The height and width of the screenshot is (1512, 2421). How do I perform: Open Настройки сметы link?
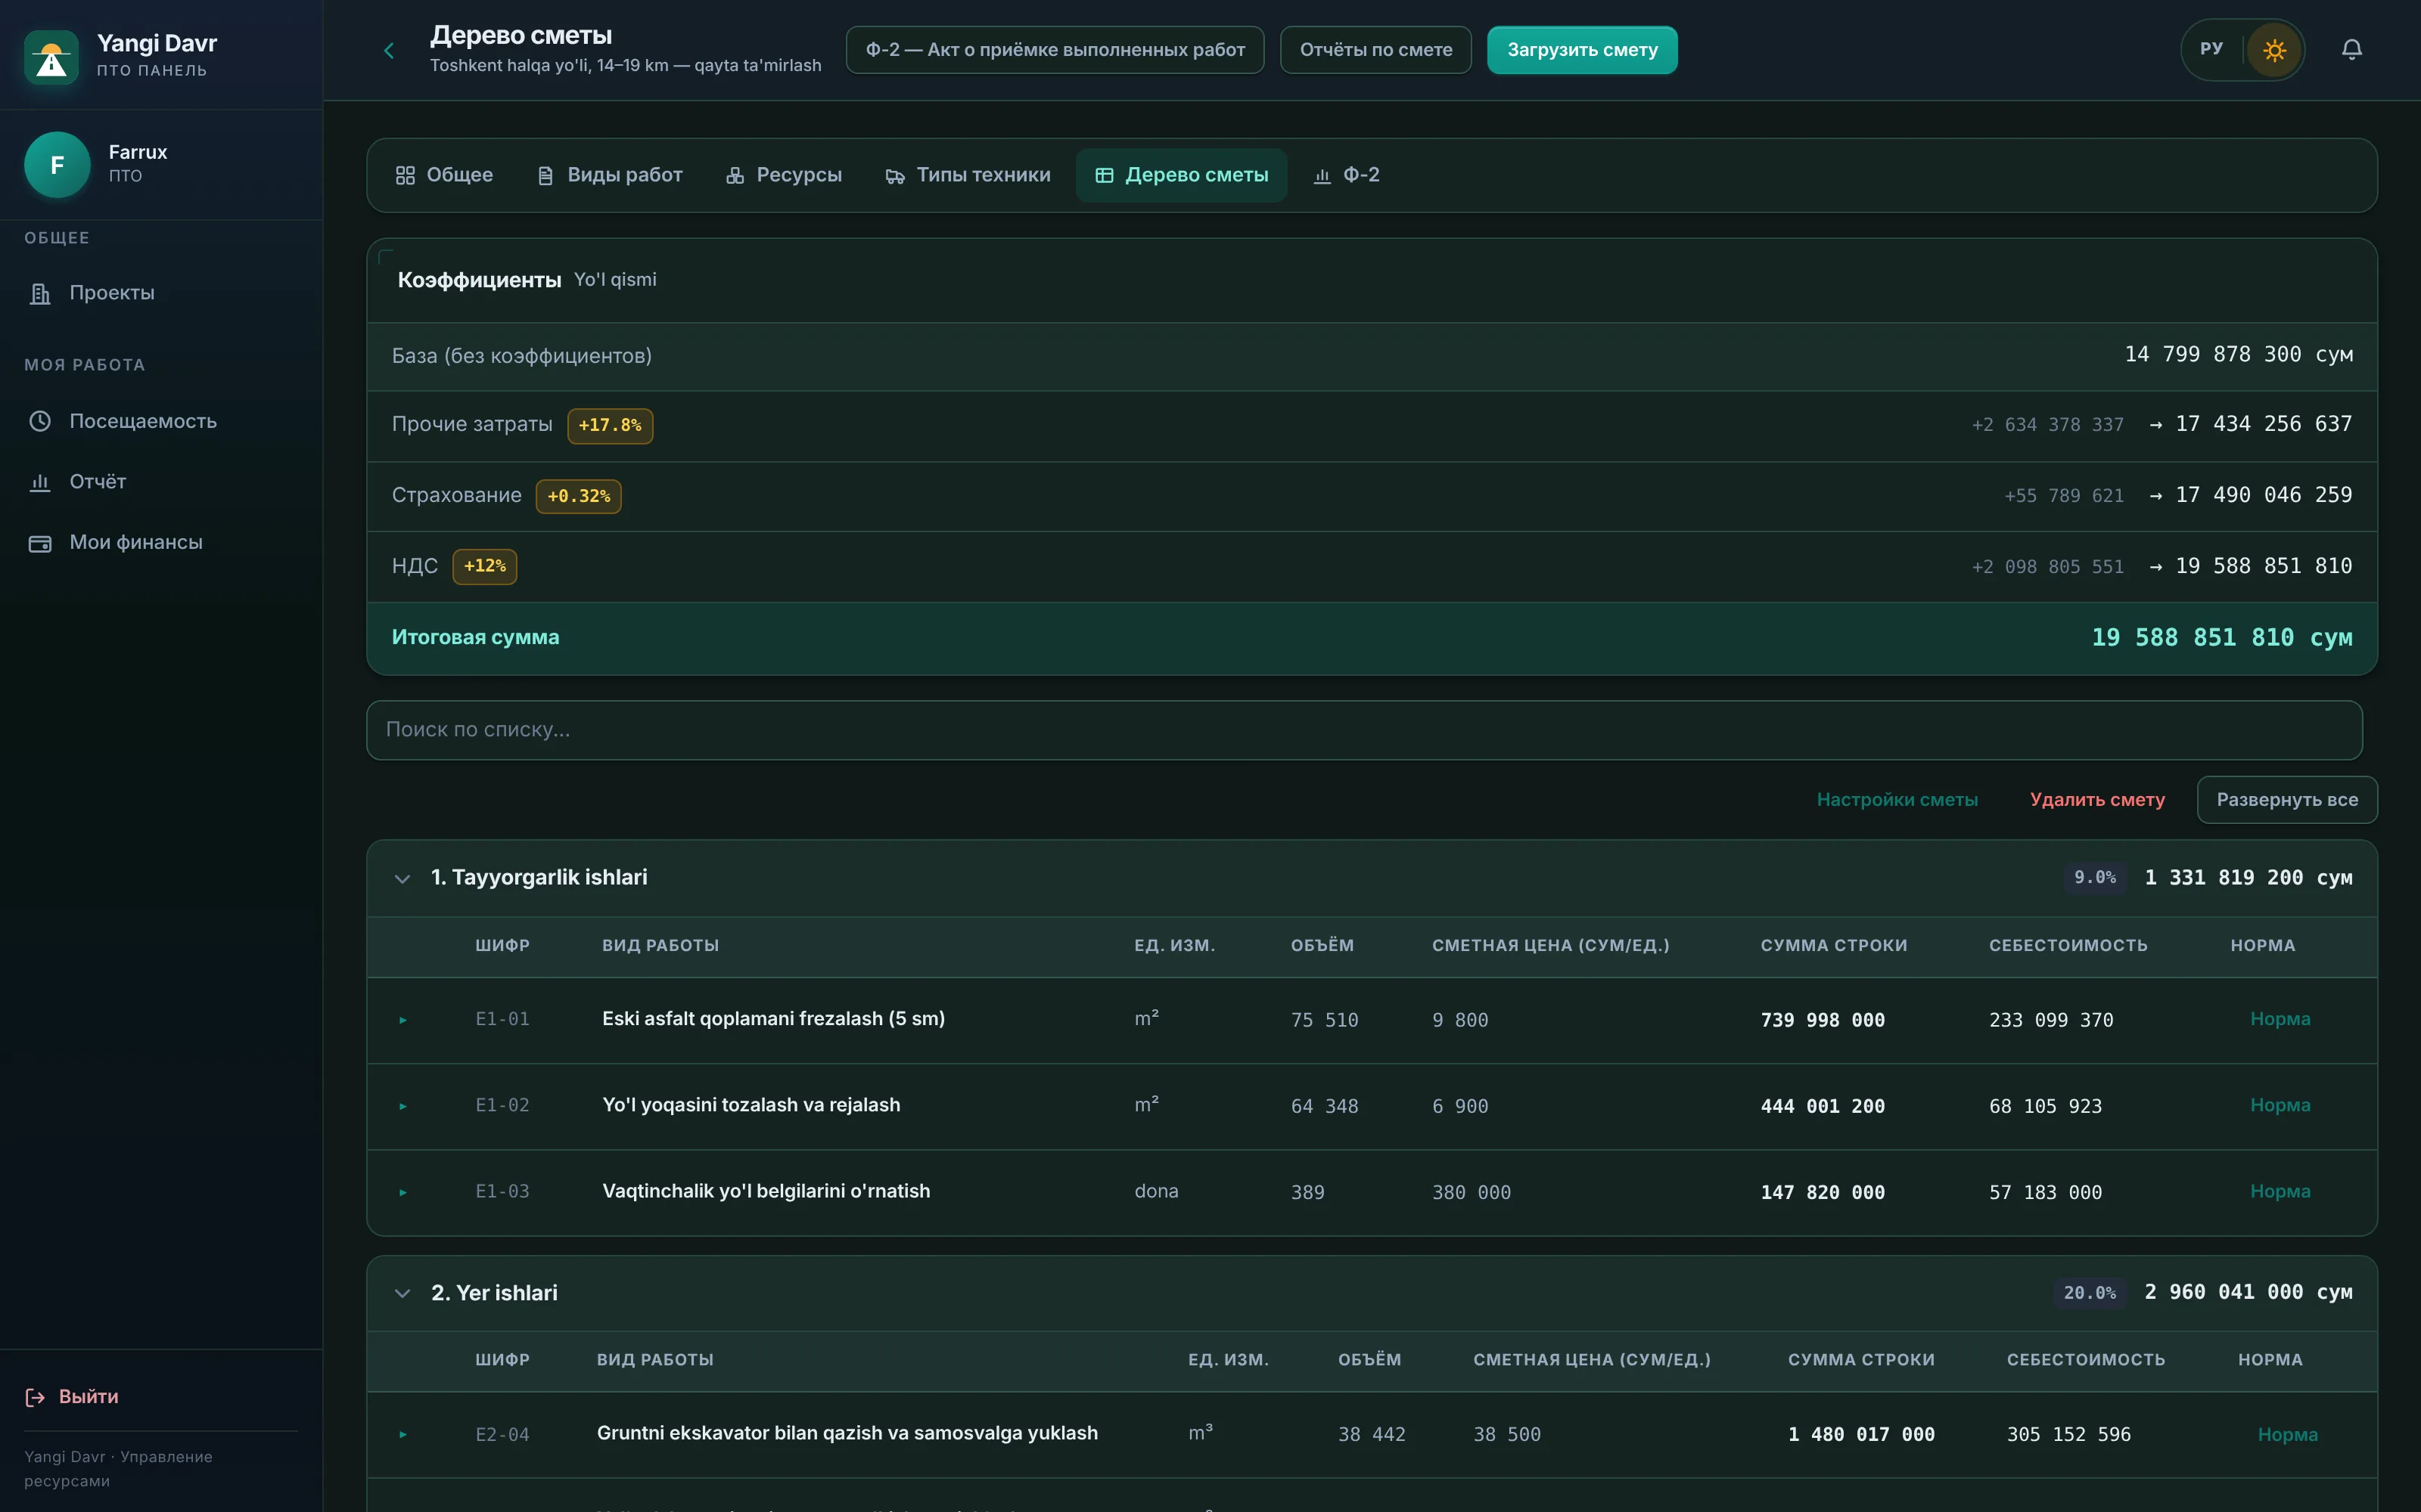(x=1897, y=800)
